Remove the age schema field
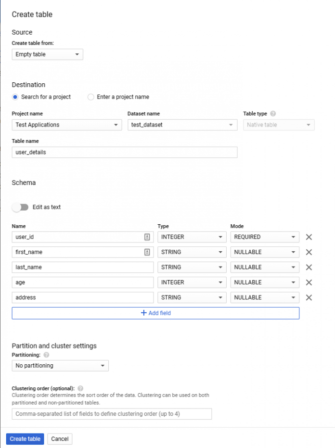The width and height of the screenshot is (335, 448). coord(309,282)
